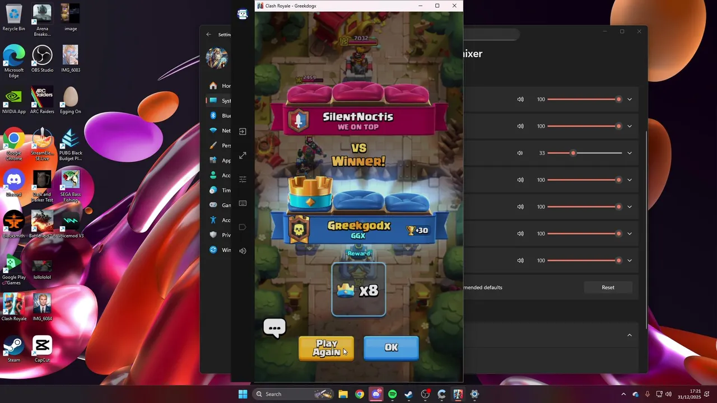Open the ARC Raiders desktop shortcut
Viewport: 717px width, 403px height.
pyautogui.click(x=42, y=100)
